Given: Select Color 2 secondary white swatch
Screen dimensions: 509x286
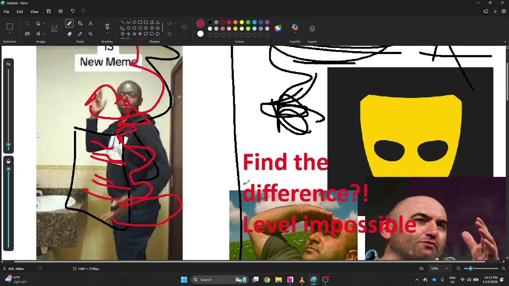Looking at the screenshot, I should coord(200,34).
